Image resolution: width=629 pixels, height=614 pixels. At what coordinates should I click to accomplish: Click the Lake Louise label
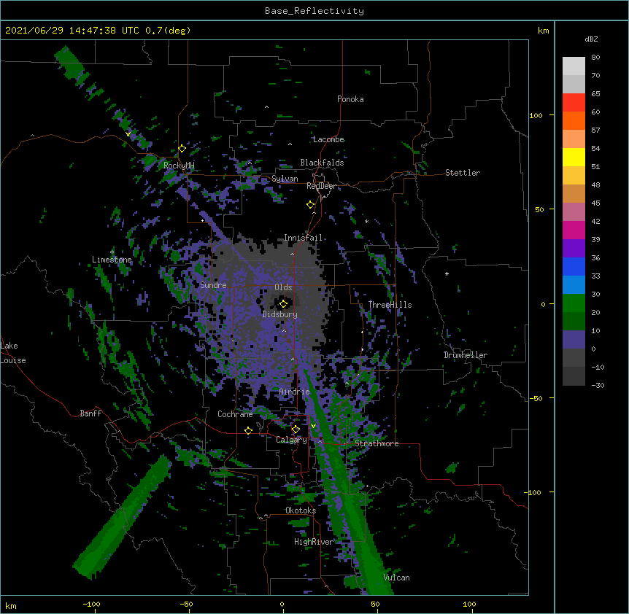(x=13, y=353)
